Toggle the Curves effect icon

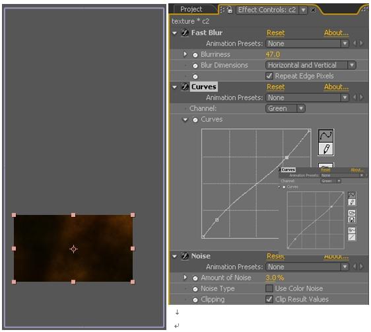[x=185, y=87]
